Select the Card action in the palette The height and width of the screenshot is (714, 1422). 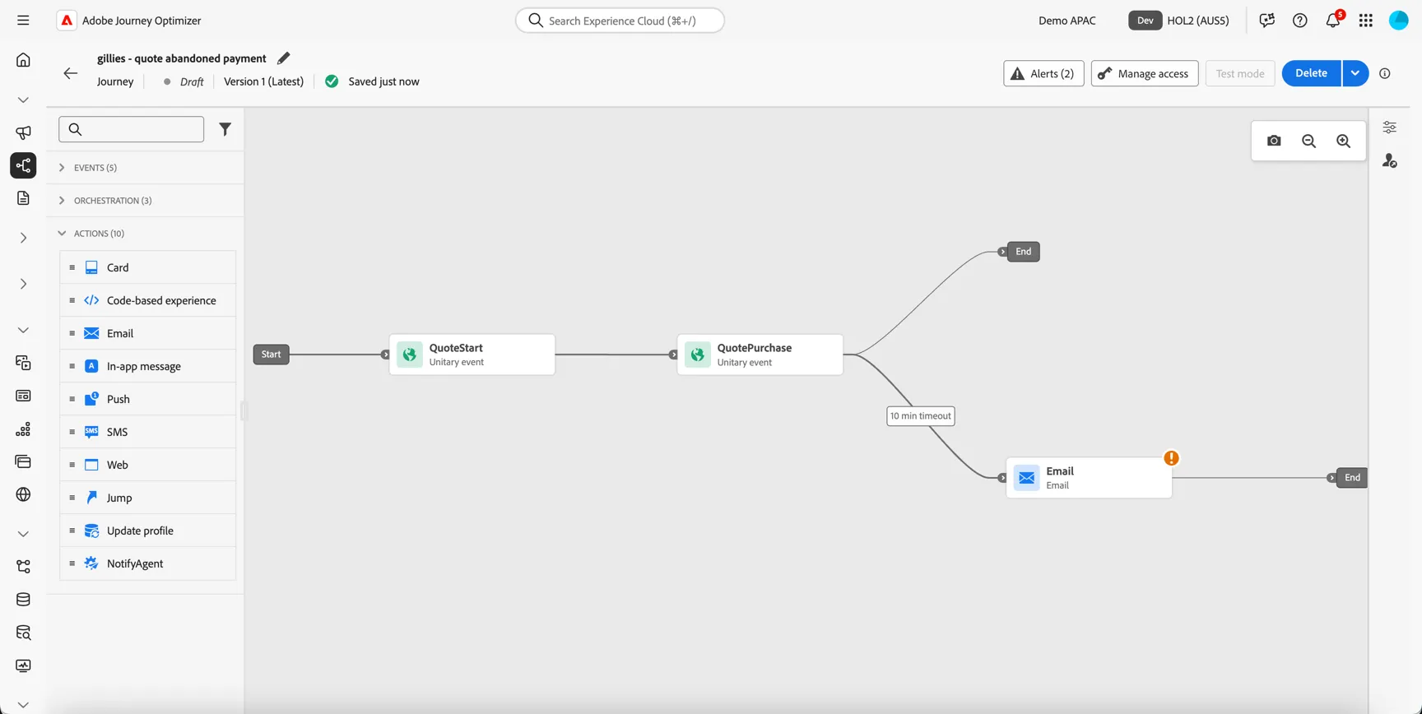tap(148, 267)
